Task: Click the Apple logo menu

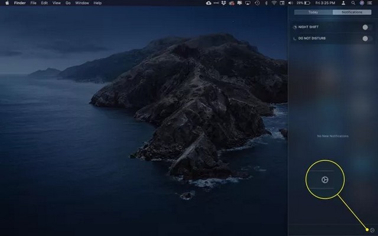Action: [6, 3]
